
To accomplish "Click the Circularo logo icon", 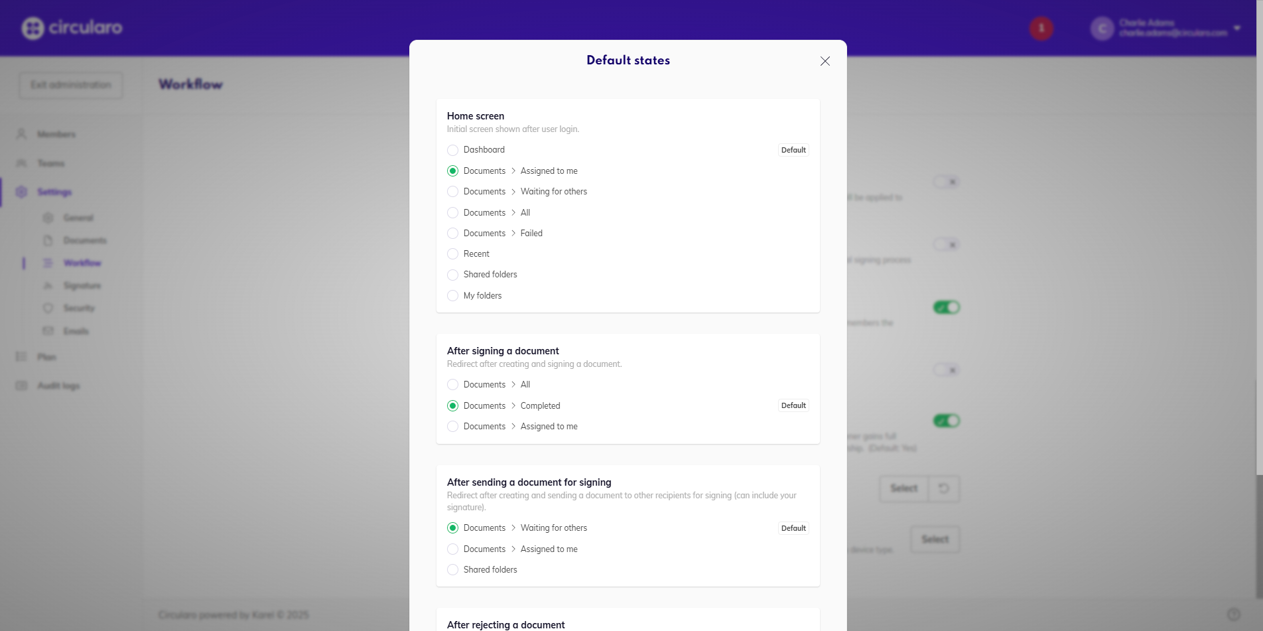I will [33, 28].
